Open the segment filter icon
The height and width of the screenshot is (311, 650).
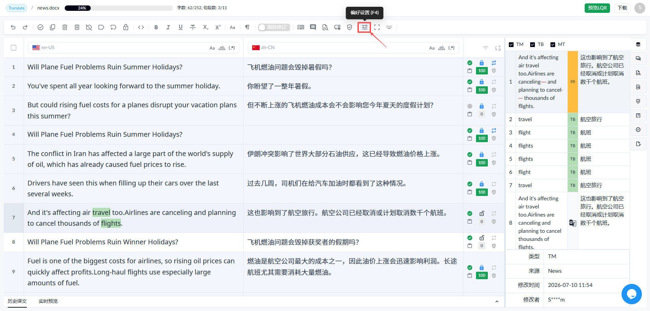point(485,48)
